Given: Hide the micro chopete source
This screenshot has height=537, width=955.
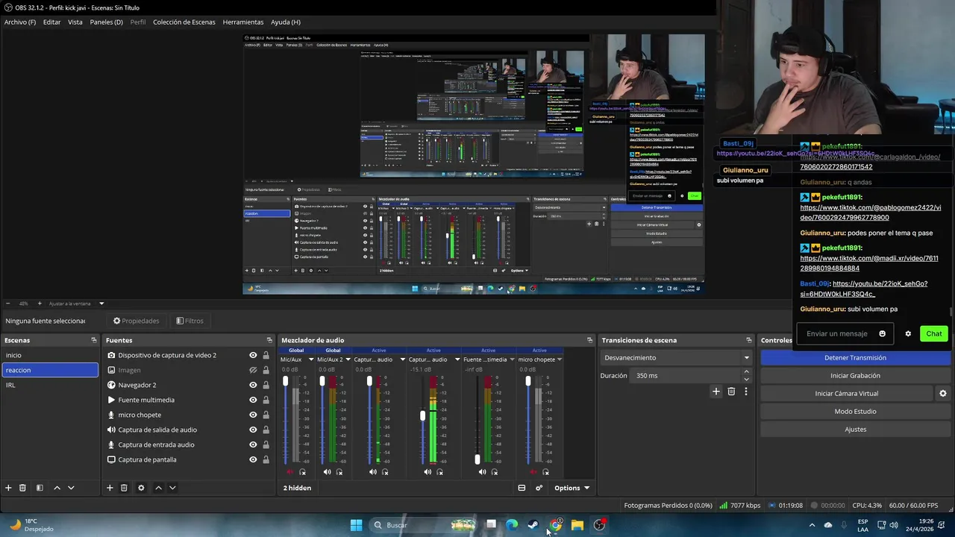Looking at the screenshot, I should coord(253,415).
